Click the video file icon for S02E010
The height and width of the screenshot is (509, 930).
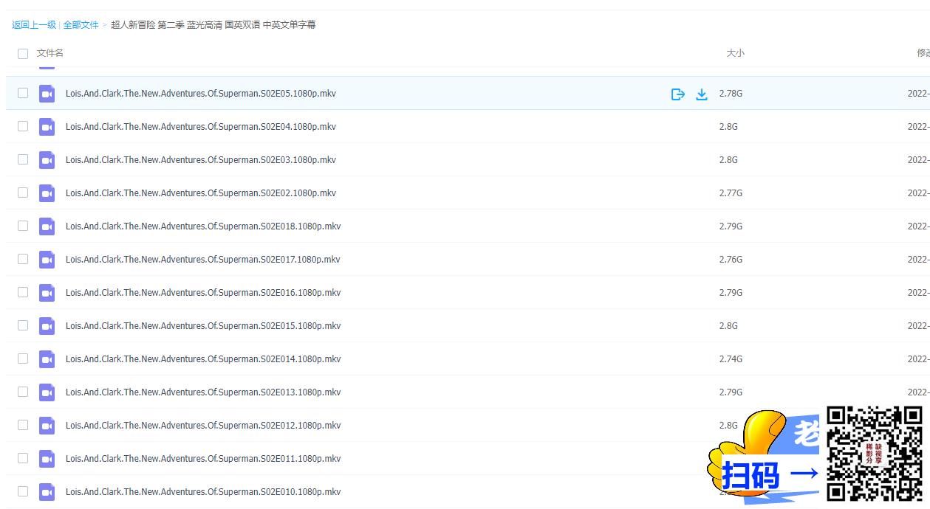point(47,492)
